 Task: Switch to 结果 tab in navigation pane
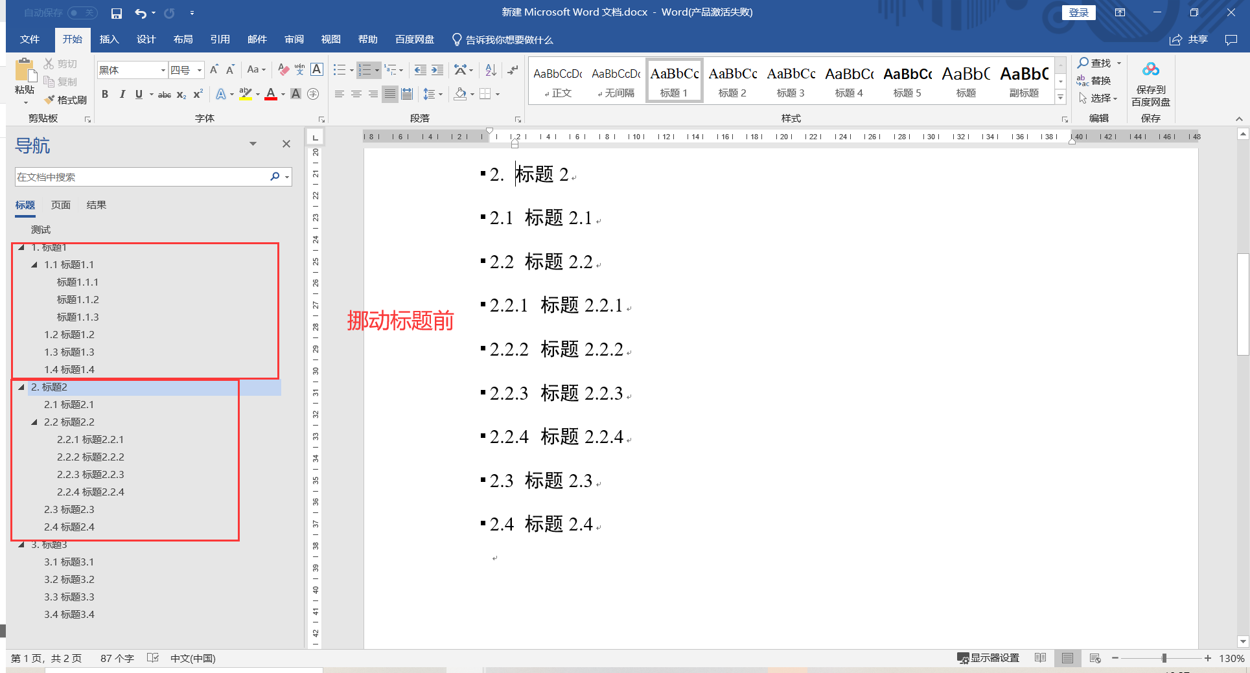(97, 205)
